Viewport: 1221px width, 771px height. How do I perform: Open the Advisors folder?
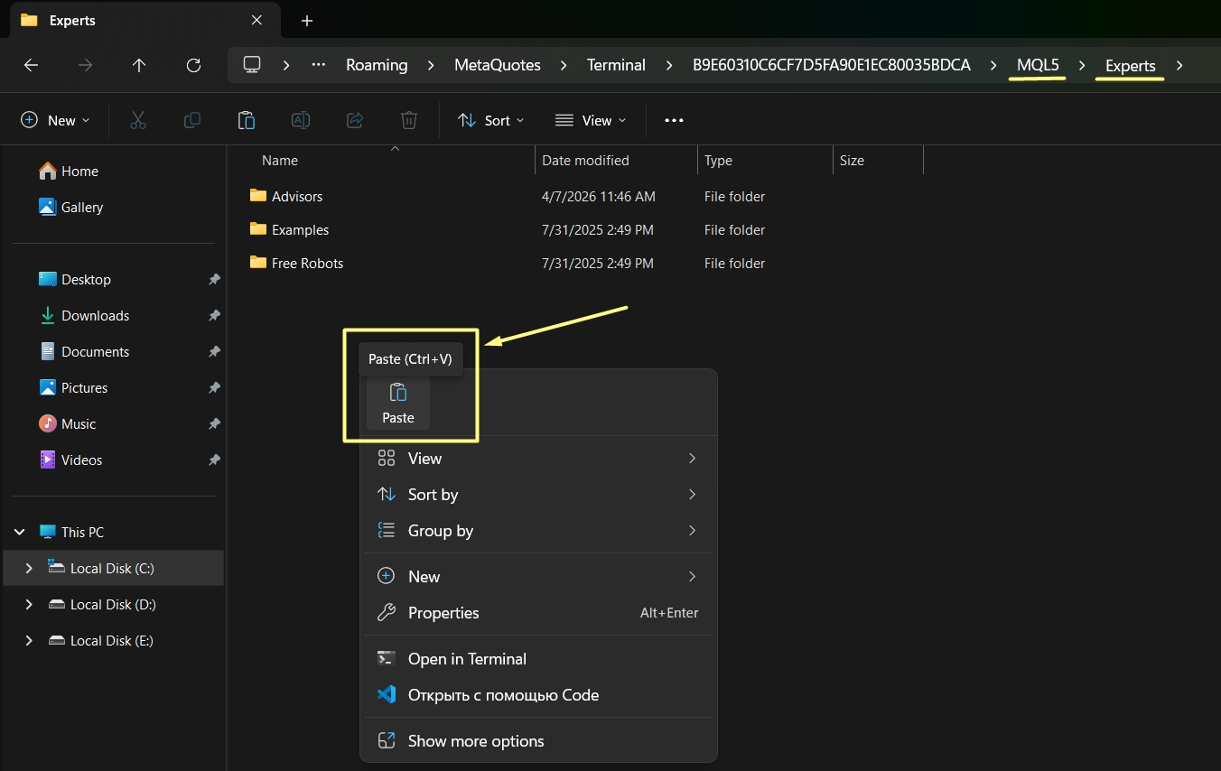(296, 196)
